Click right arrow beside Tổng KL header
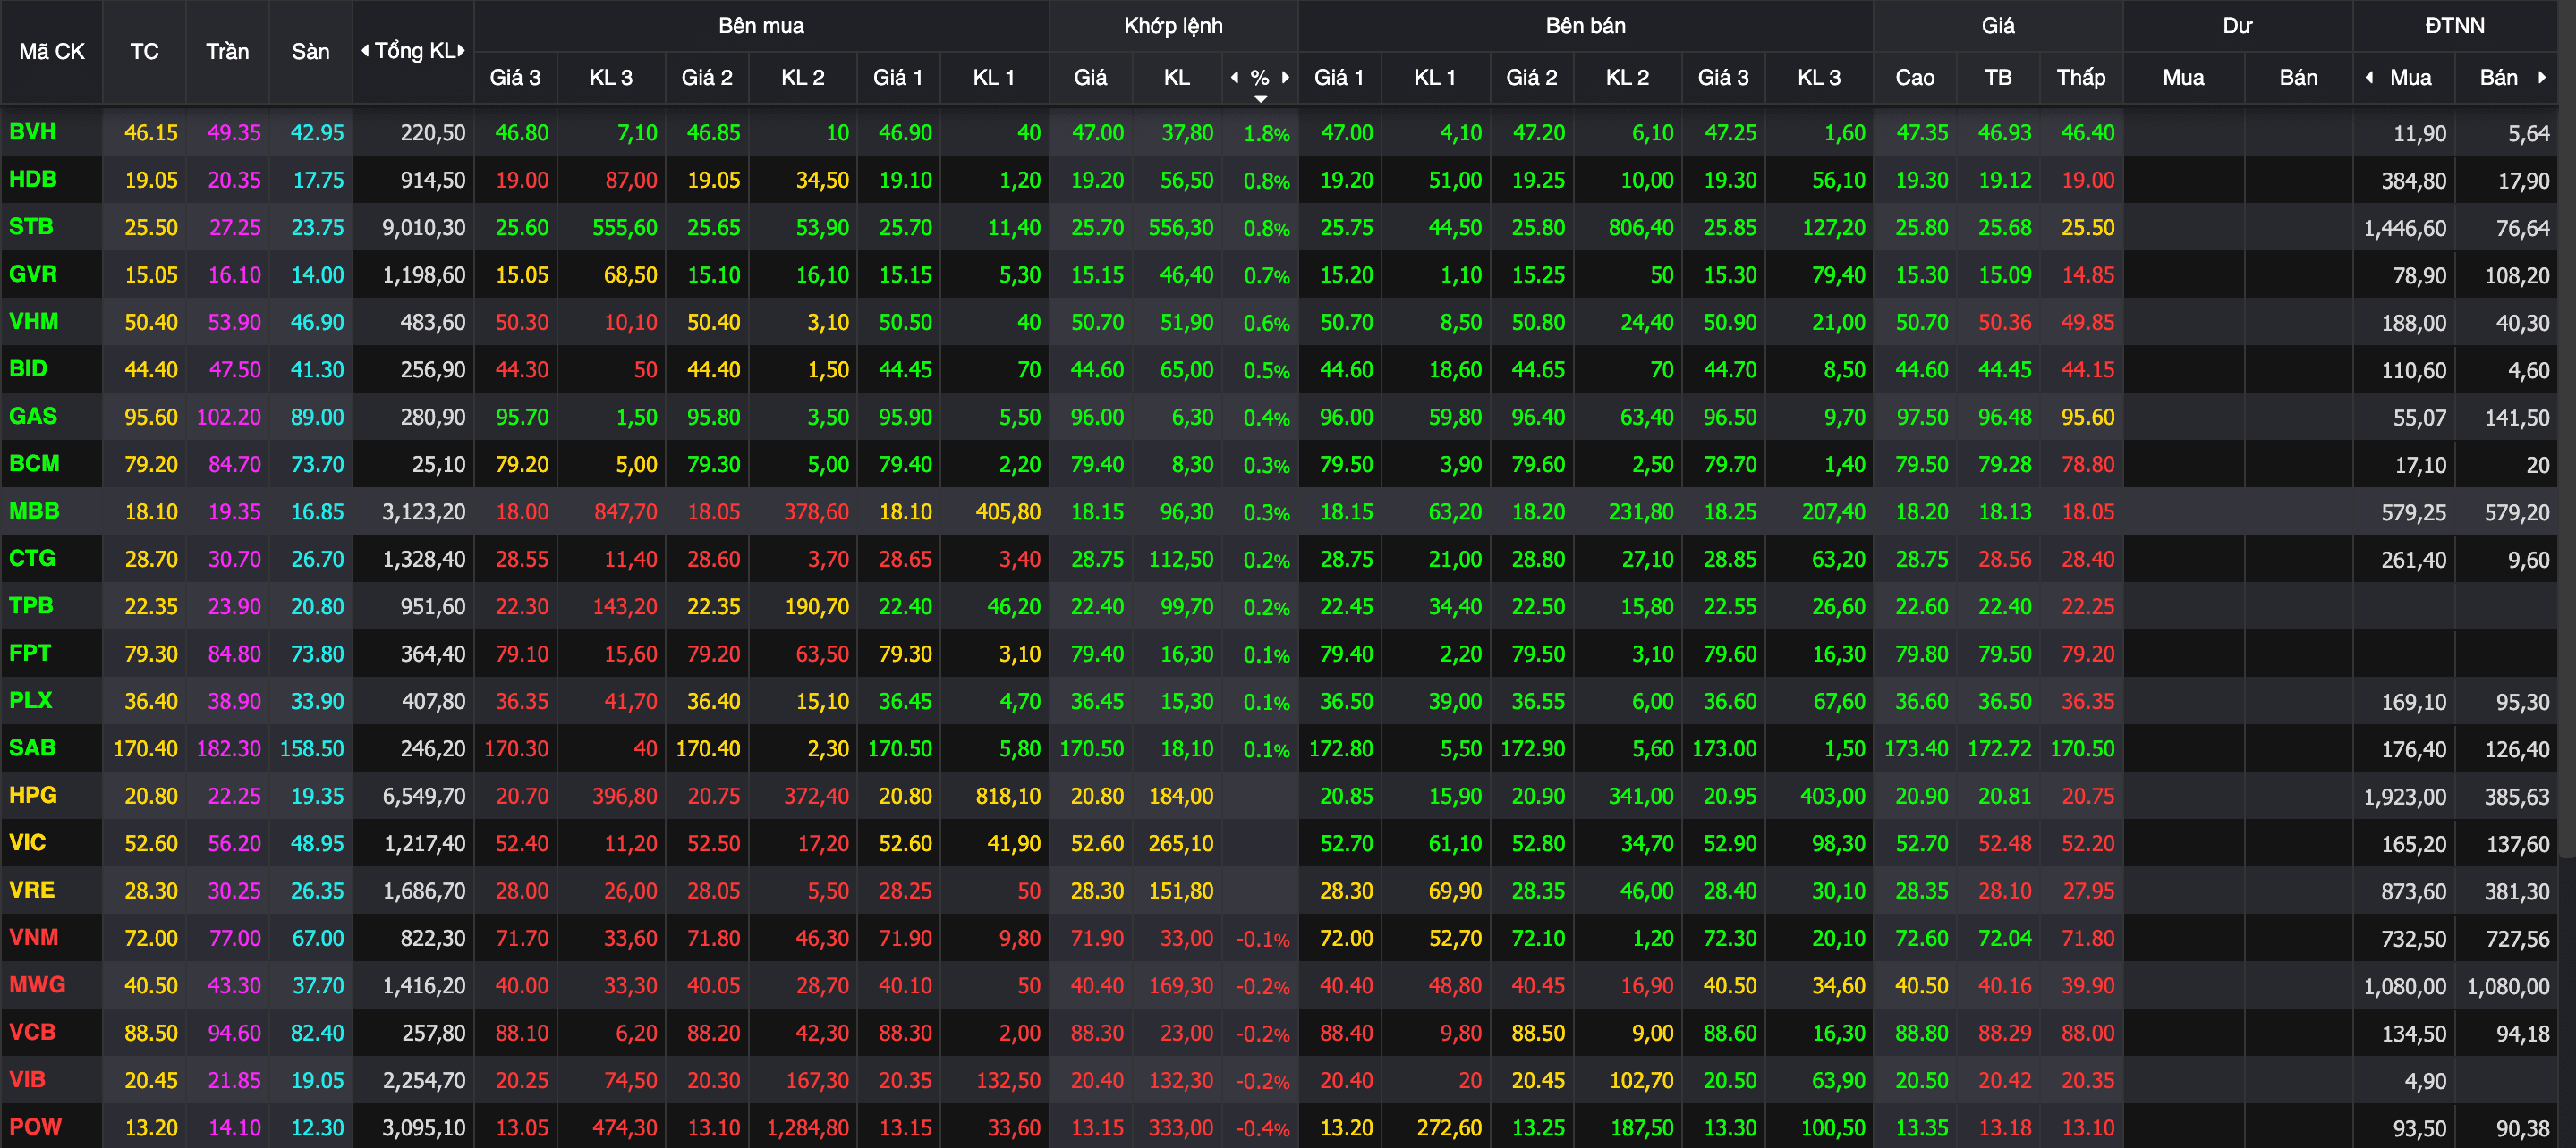Image resolution: width=2576 pixels, height=1148 pixels. click(462, 51)
